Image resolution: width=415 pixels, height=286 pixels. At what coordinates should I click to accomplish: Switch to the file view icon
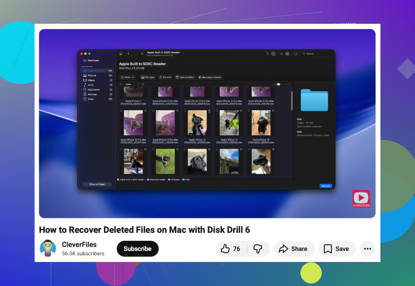267,54
